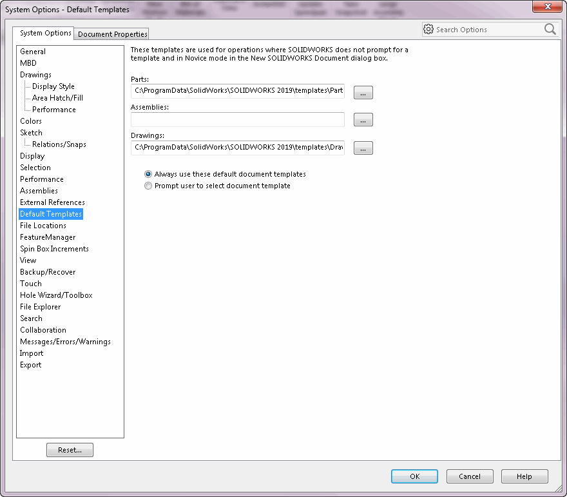The width and height of the screenshot is (567, 497).
Task: Click the Reset... button
Action: tap(70, 450)
